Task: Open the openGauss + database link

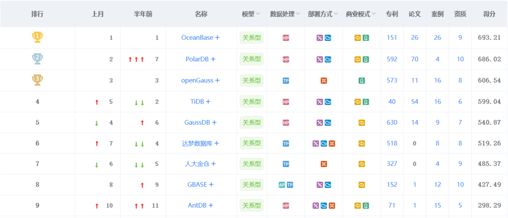Action: pyautogui.click(x=200, y=81)
